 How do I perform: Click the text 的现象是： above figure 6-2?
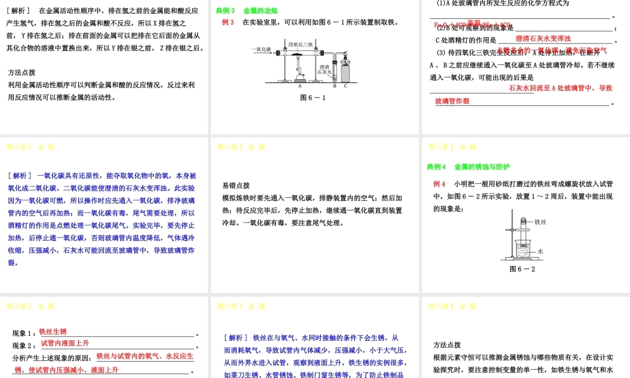tap(449, 209)
